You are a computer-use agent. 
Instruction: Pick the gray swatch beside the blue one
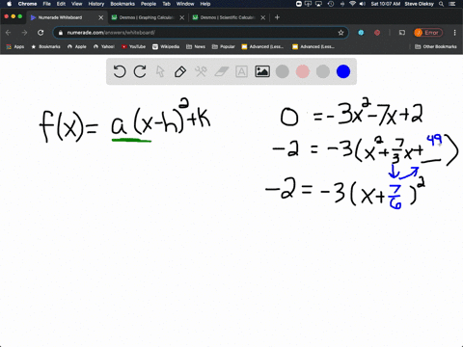click(x=323, y=71)
